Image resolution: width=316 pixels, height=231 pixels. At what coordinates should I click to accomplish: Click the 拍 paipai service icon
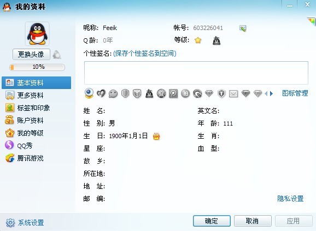(185, 93)
